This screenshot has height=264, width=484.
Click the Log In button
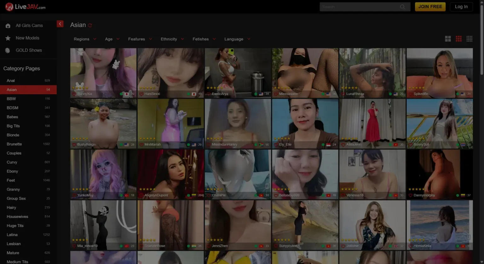tap(461, 7)
